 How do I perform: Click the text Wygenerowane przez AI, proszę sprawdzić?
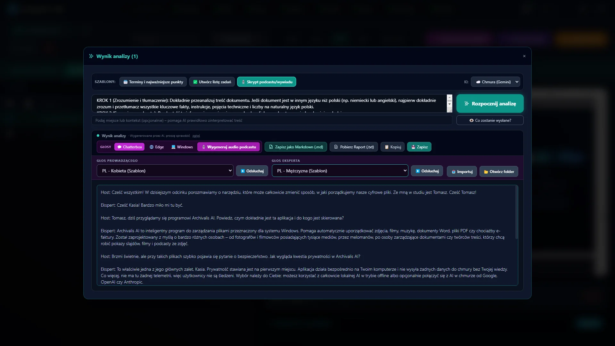pos(160,136)
